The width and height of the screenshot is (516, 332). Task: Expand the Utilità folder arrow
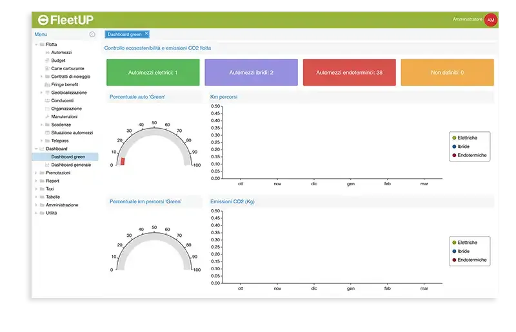coord(36,213)
